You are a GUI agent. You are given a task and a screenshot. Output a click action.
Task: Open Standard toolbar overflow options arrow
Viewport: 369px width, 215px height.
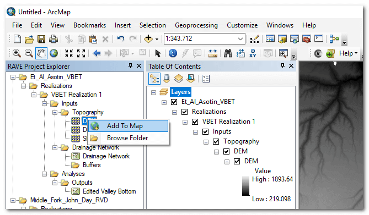tap(344, 42)
